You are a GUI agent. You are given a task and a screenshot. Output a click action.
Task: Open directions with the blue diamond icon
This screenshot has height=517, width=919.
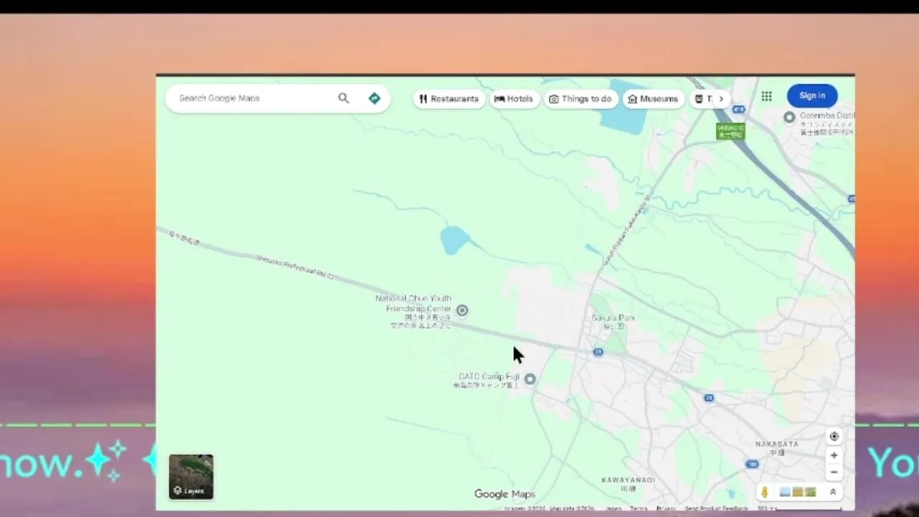pos(374,98)
